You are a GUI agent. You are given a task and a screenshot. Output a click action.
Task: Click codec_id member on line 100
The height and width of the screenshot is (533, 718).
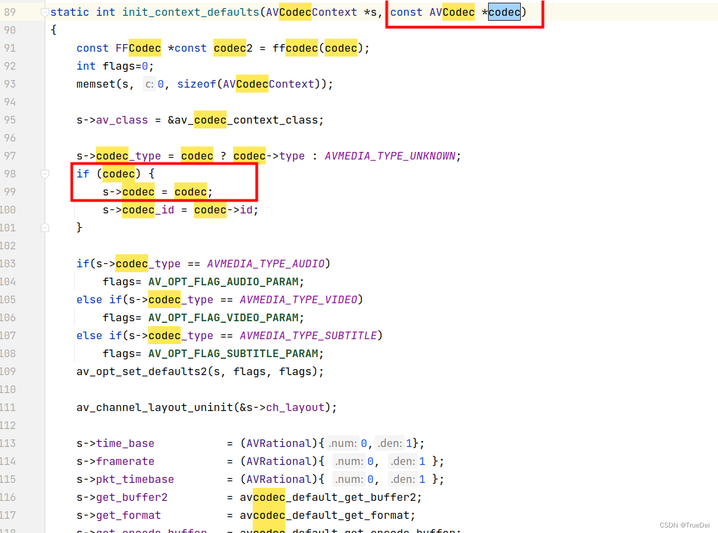point(148,210)
